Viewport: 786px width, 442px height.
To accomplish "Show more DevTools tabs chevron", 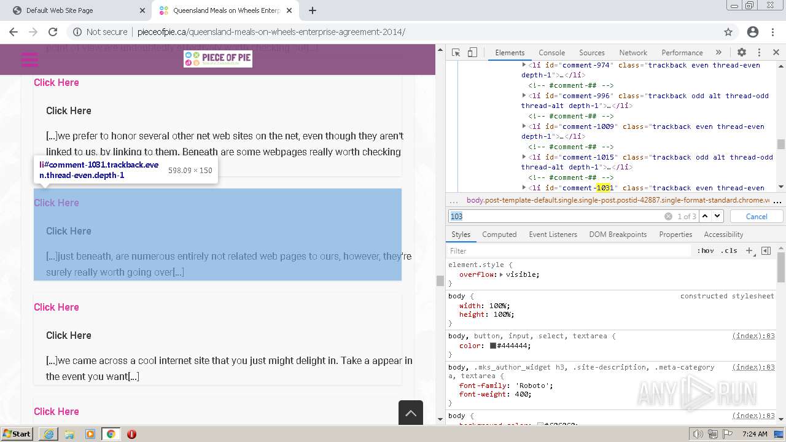I will tap(718, 53).
